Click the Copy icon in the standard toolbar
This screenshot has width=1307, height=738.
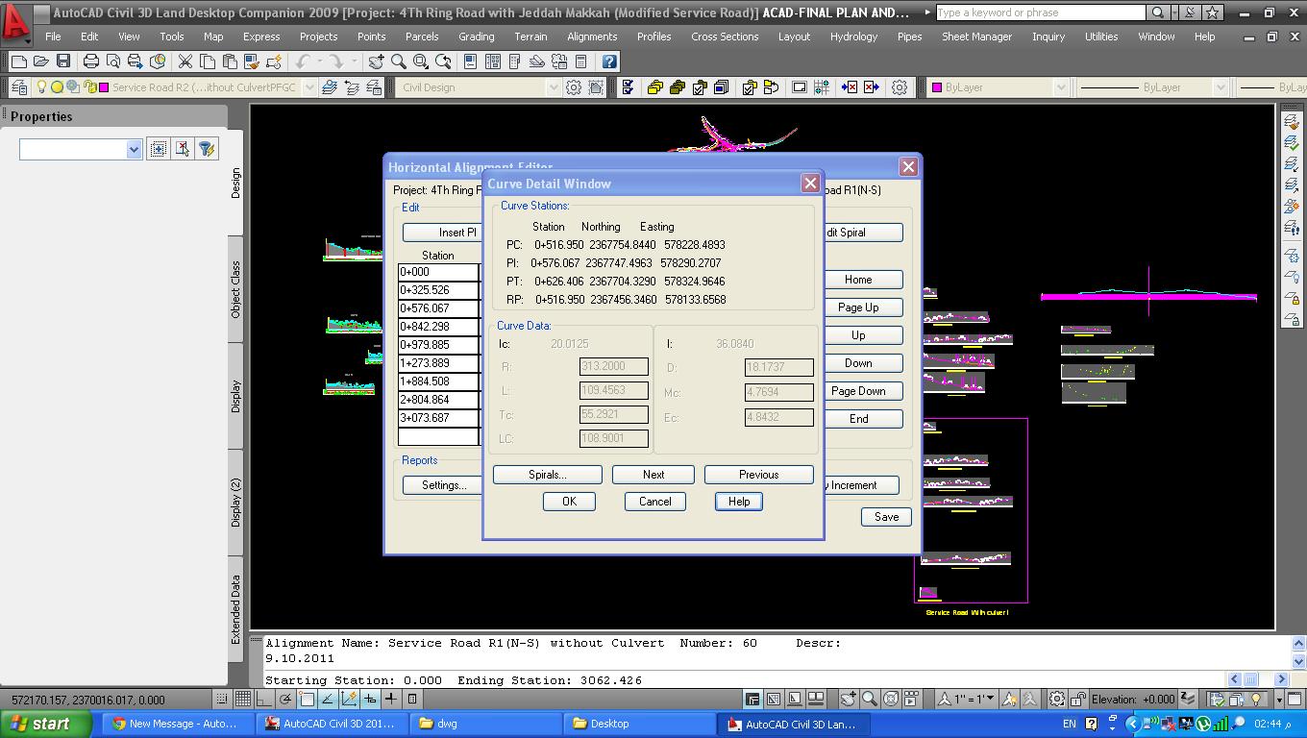[208, 61]
